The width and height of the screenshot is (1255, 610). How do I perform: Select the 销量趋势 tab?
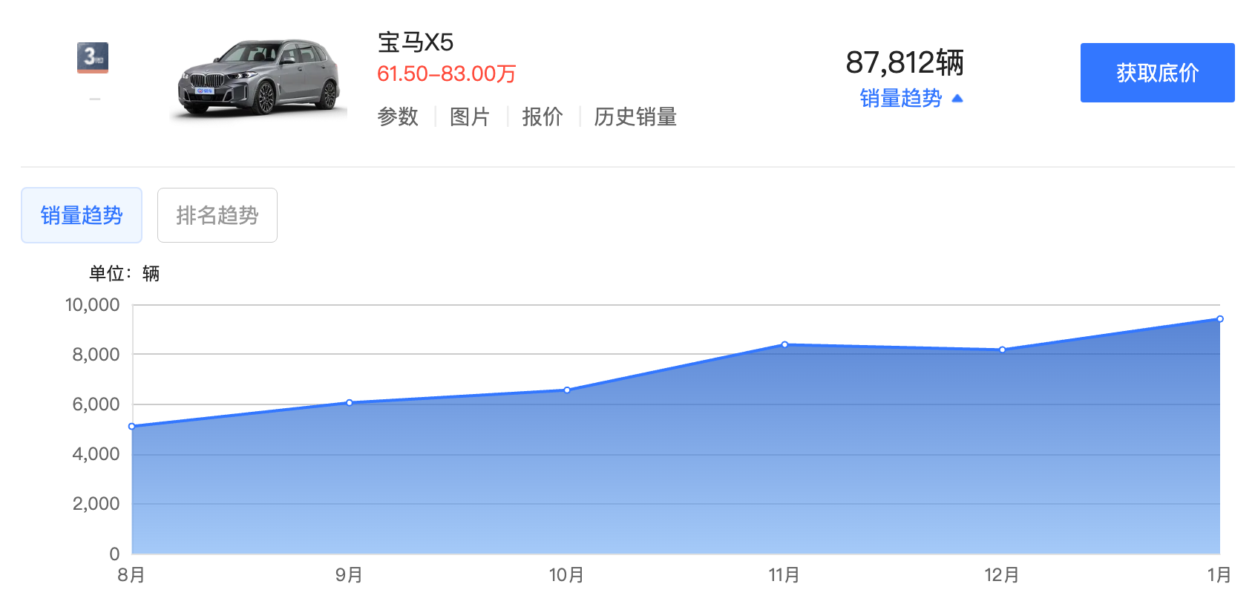tap(82, 215)
